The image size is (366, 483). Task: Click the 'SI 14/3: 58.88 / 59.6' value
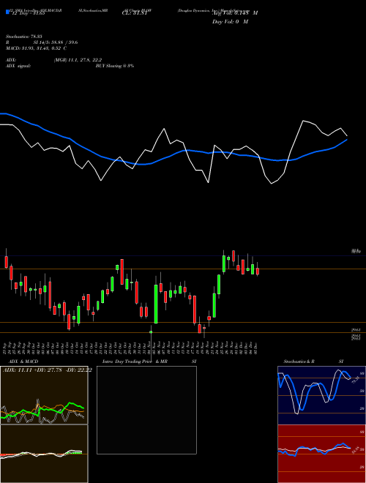coord(56,42)
